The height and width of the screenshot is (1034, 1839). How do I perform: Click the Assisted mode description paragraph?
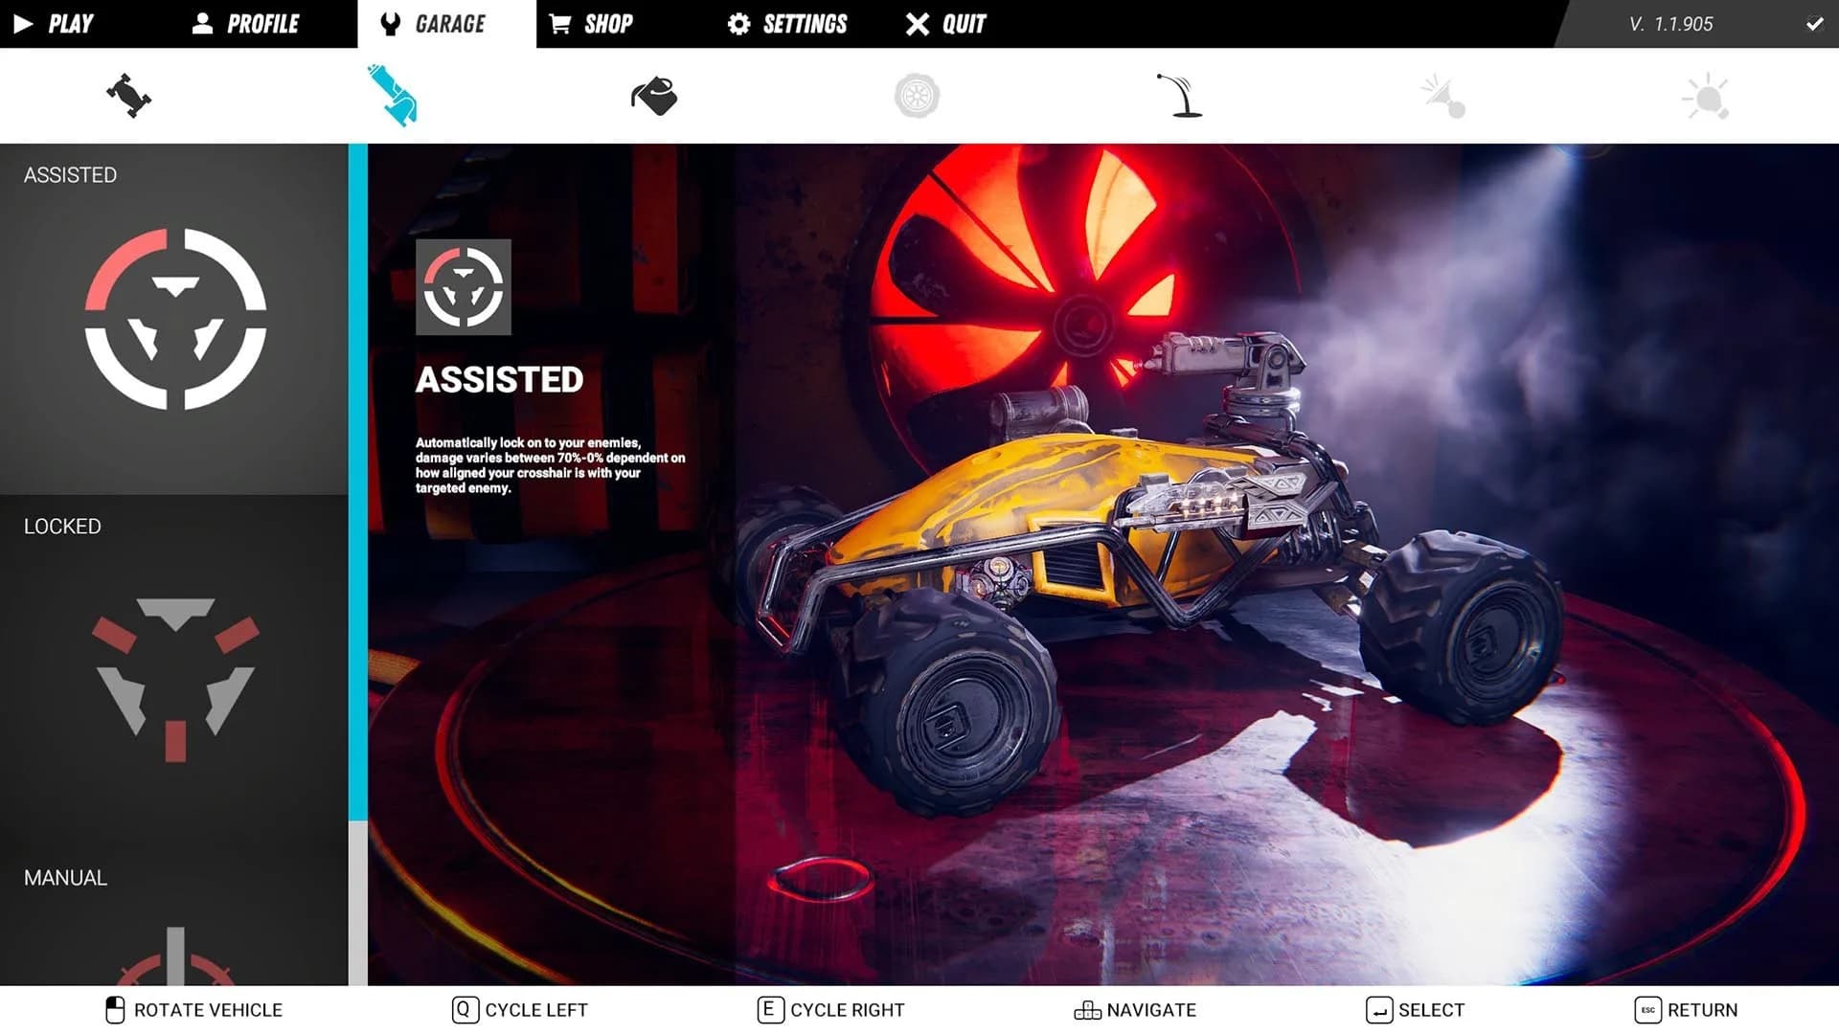click(551, 465)
